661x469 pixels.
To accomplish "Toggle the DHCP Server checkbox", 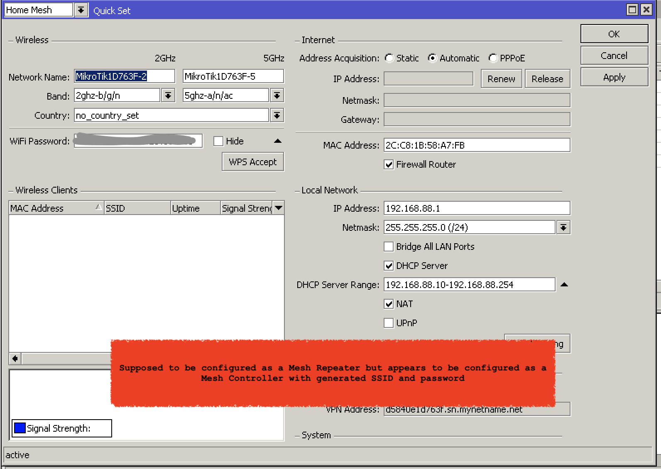I will [389, 266].
